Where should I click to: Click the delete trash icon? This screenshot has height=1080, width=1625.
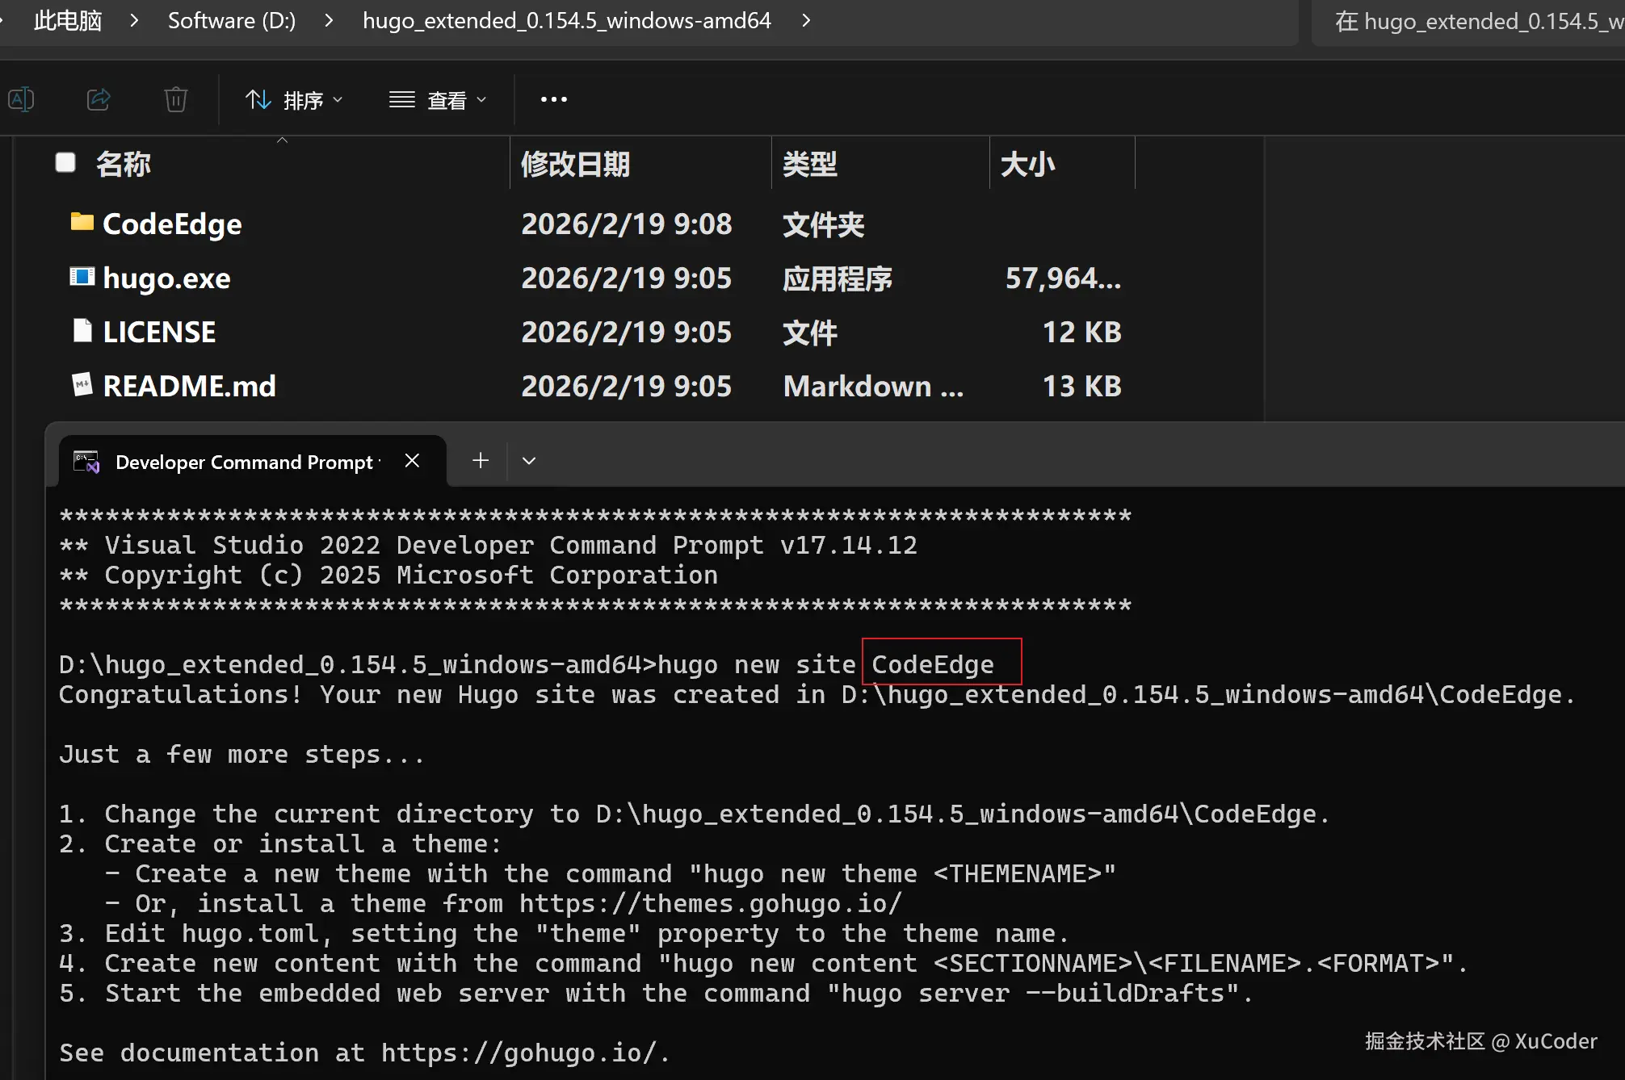pos(175,99)
